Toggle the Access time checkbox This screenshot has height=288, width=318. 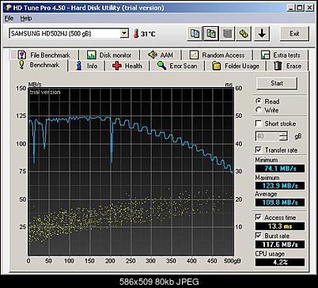[x=259, y=218]
